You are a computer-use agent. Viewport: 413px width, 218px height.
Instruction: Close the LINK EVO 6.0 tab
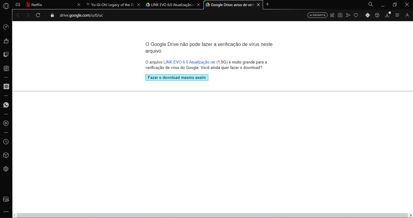(x=198, y=5)
